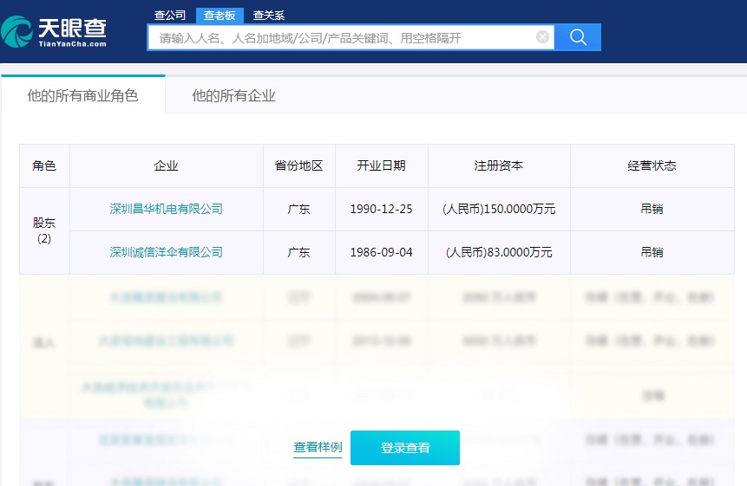Click the 登录查看 button
This screenshot has width=747, height=486.
click(405, 448)
